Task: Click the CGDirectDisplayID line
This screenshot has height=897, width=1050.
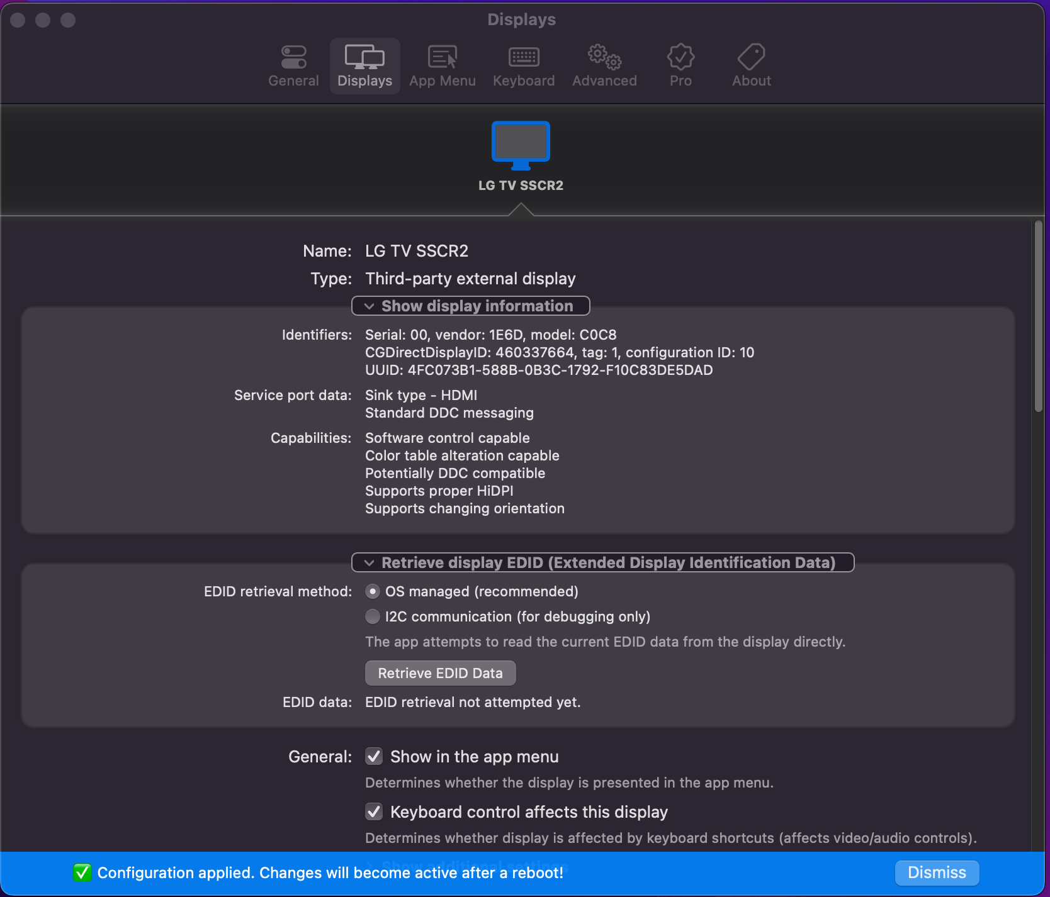Action: pyautogui.click(x=560, y=352)
